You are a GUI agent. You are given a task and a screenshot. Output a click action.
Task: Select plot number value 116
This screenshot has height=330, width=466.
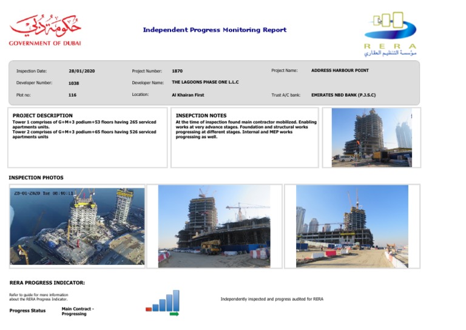[x=73, y=95]
